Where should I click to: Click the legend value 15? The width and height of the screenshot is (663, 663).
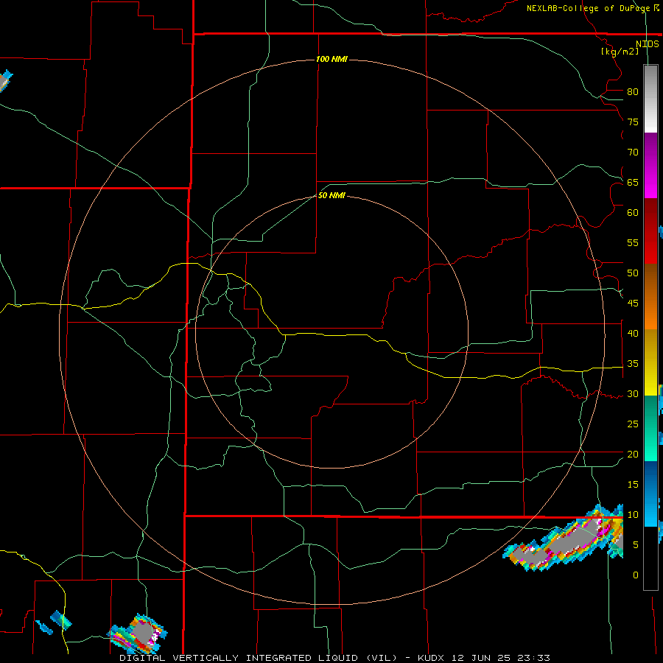pyautogui.click(x=633, y=485)
